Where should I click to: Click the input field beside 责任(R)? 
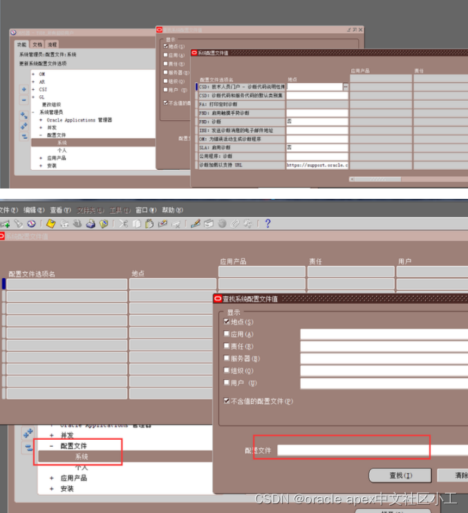[x=384, y=346]
